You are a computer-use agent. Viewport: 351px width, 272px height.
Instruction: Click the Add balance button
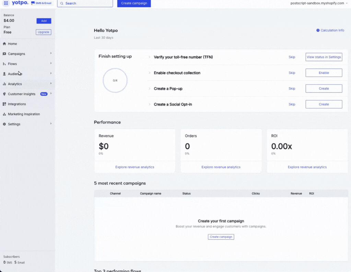click(x=44, y=21)
